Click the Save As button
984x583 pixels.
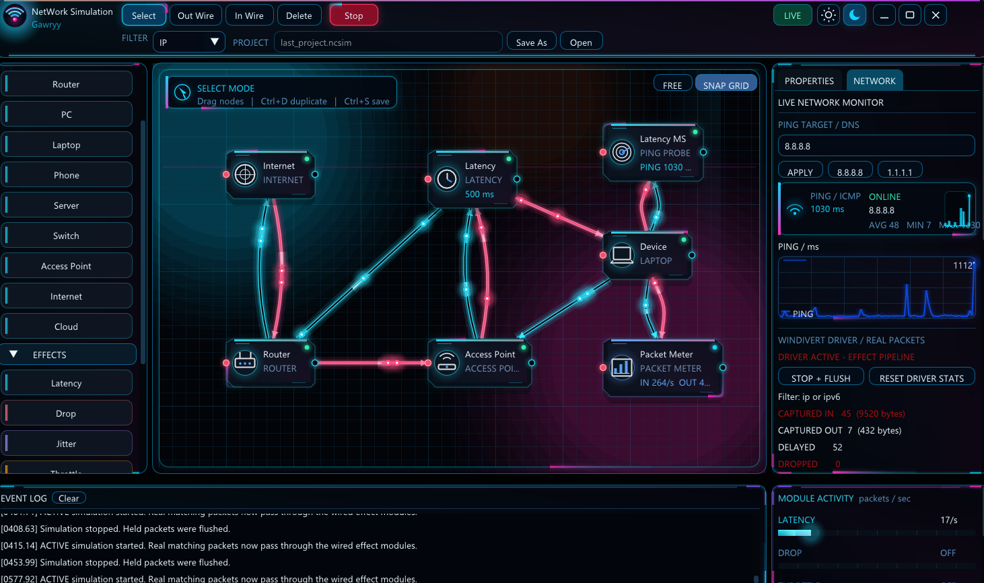tap(531, 42)
